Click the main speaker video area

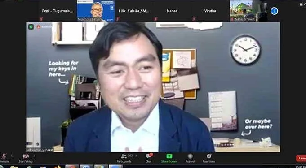coord(153,87)
